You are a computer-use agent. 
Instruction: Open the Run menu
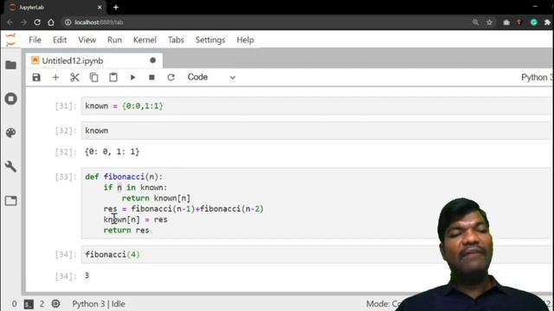(114, 40)
